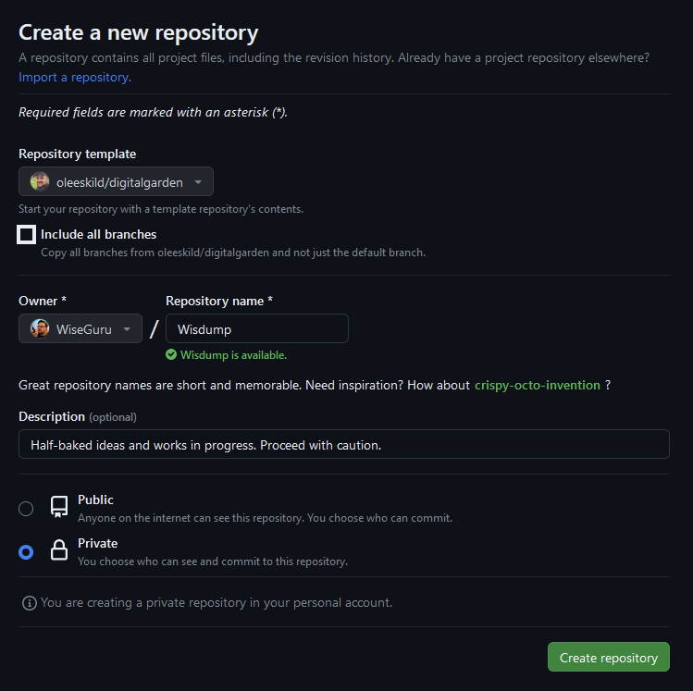Click the Public repository book icon
The height and width of the screenshot is (691, 693).
coord(59,507)
